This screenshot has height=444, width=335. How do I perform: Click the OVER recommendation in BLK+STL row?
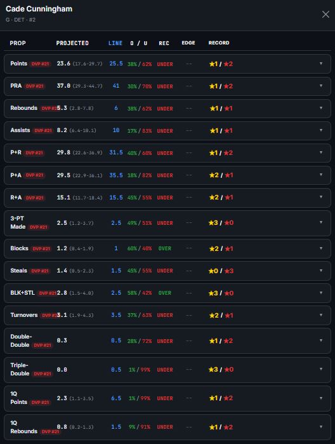[x=165, y=293]
